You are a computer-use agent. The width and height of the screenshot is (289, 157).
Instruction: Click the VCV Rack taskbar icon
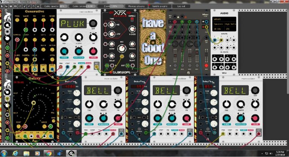71,153
